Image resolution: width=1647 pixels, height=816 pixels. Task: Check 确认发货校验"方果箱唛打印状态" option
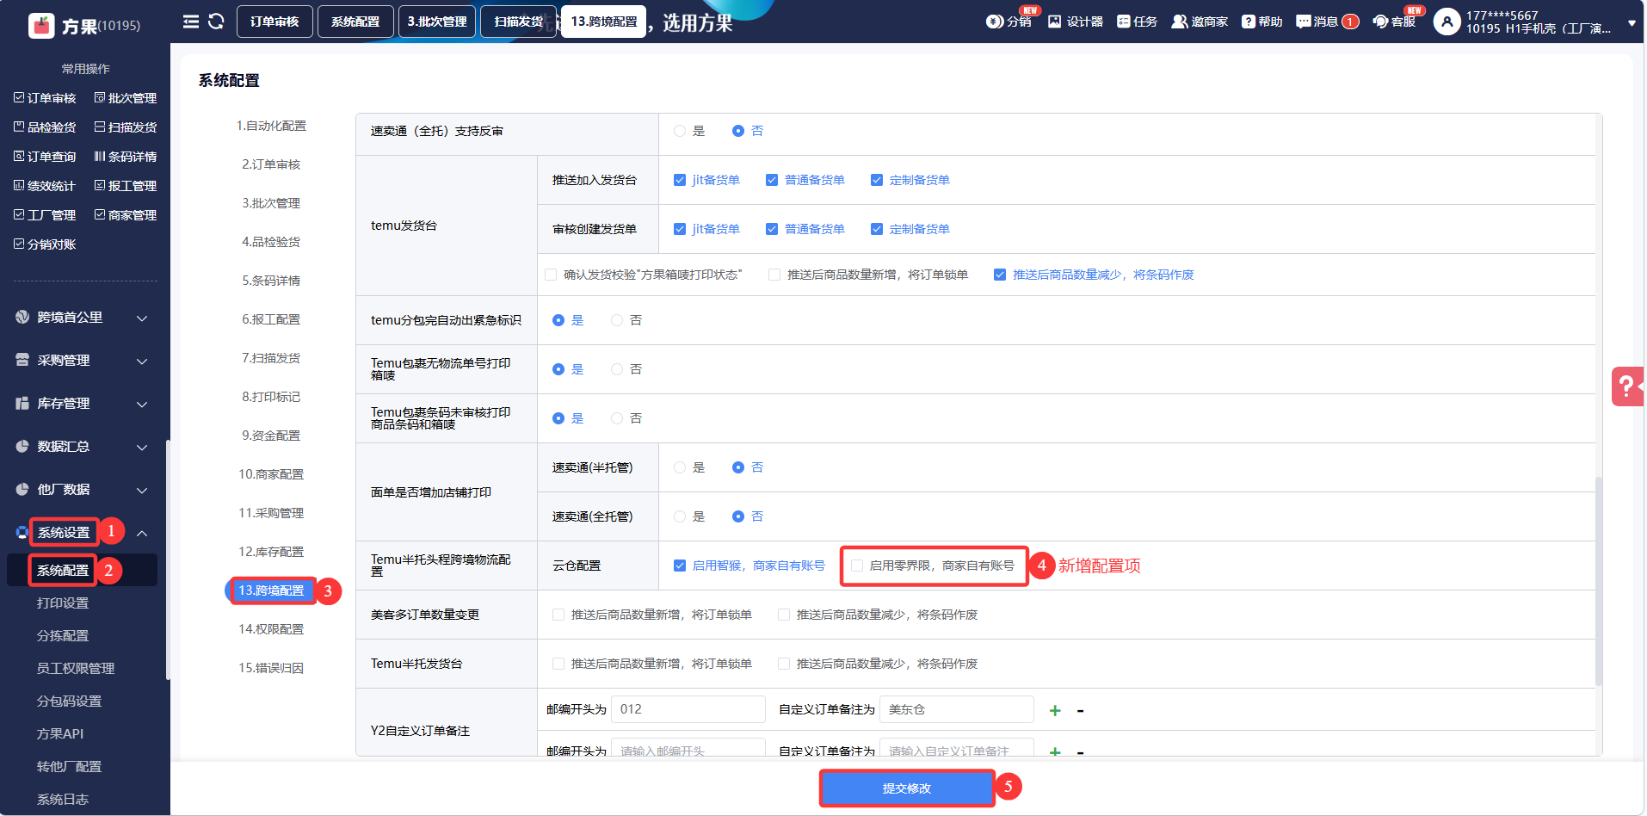[551, 275]
